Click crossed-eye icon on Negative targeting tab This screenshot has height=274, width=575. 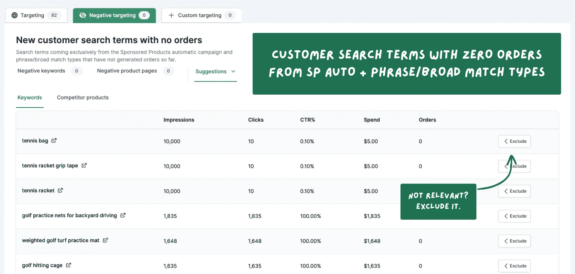click(x=82, y=16)
